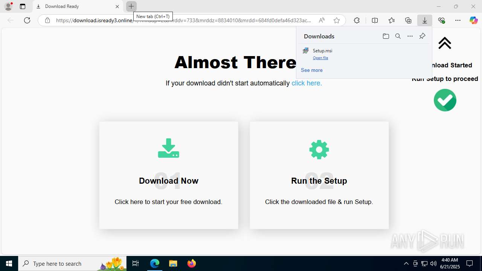Click See more in Downloads

coord(311,70)
